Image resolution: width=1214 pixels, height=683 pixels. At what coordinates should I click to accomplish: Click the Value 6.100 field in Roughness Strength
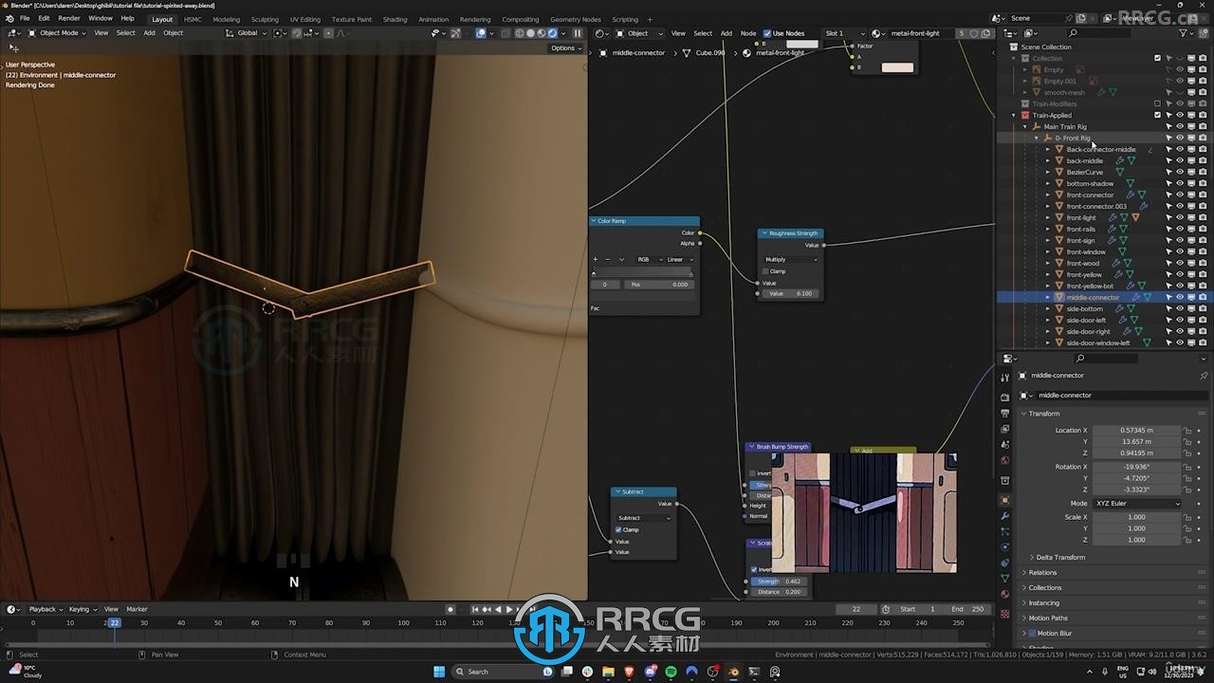point(790,293)
